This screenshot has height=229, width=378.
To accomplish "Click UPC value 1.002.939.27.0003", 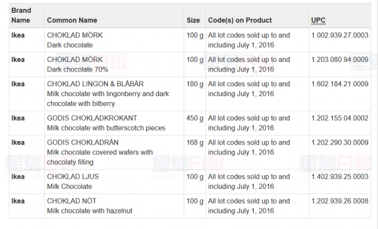I will click(340, 35).
